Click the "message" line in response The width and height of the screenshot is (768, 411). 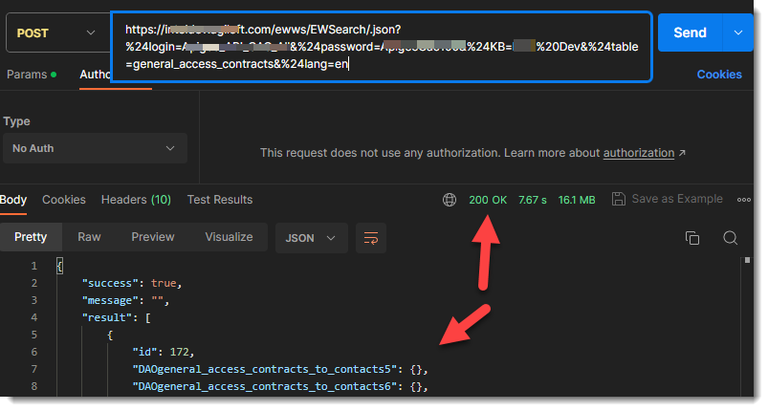click(125, 300)
